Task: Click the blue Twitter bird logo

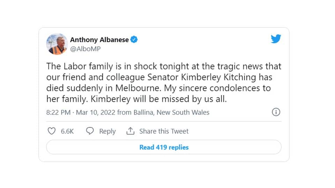Action: [276, 39]
